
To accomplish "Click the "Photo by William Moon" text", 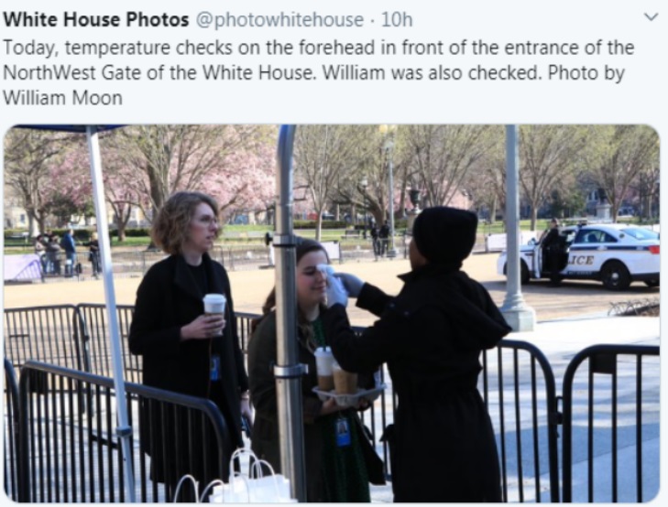I will (314, 85).
